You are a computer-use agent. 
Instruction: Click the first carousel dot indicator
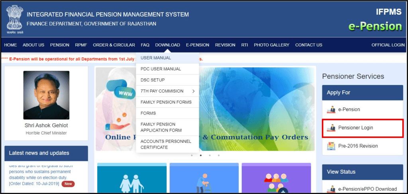192,155
